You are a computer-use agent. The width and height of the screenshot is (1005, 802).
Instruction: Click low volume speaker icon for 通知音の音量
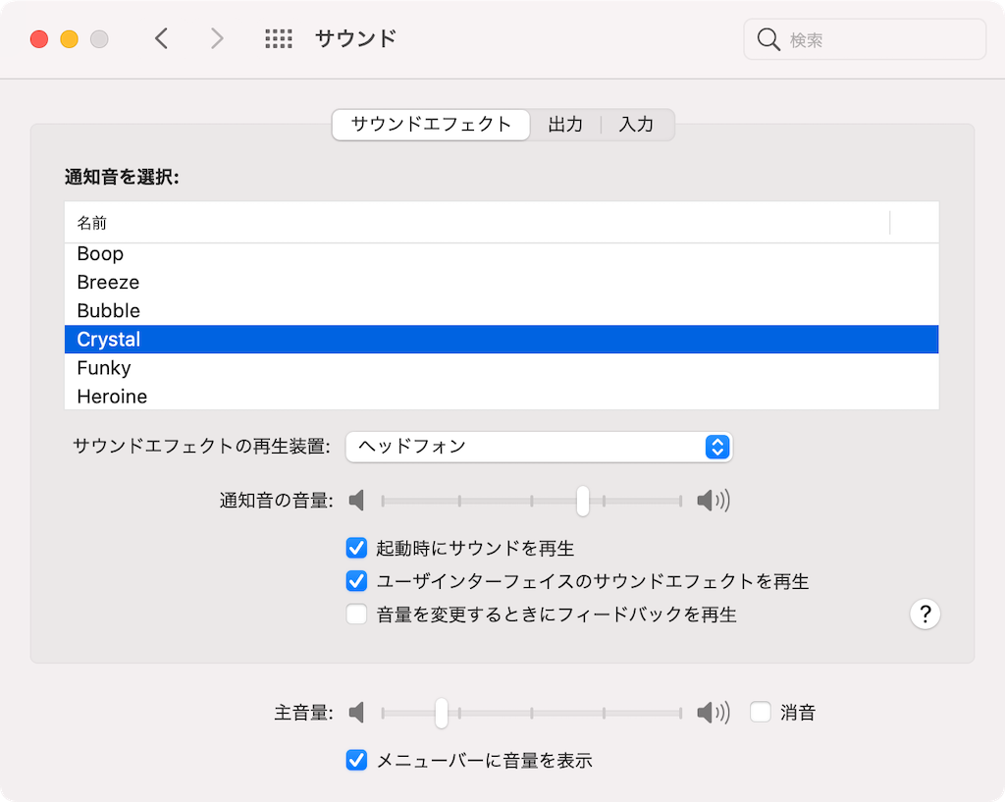(x=356, y=500)
